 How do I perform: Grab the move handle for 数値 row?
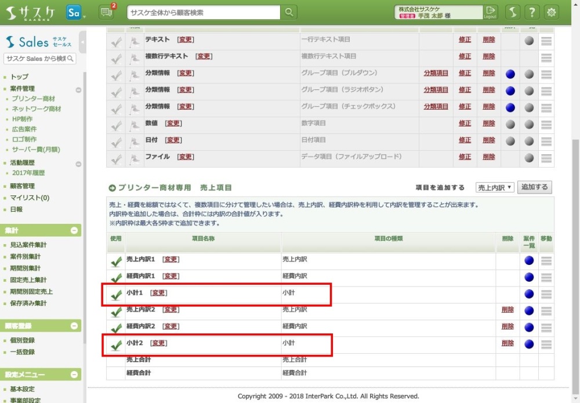pyautogui.click(x=546, y=125)
